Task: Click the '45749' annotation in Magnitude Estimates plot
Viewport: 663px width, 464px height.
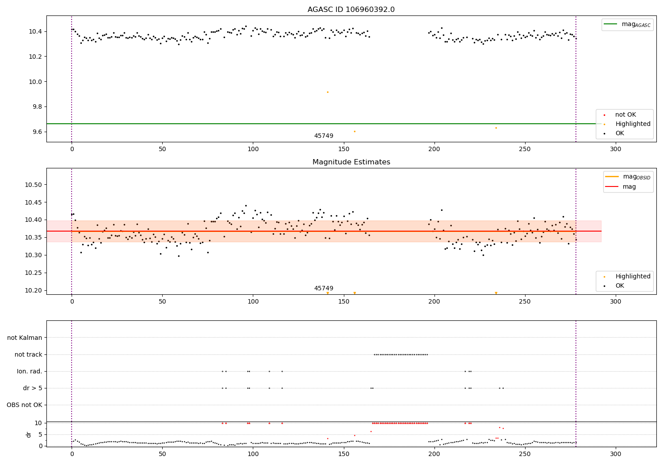Action: point(324,289)
